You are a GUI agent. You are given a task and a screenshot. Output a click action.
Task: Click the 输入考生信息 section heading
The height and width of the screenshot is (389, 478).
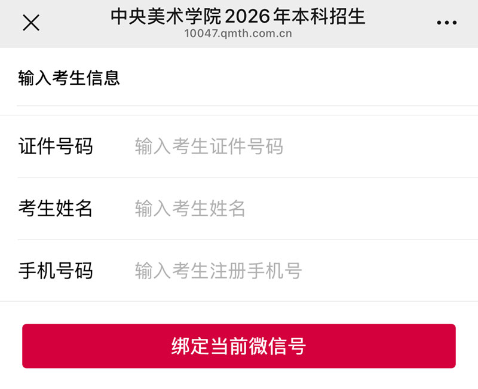click(x=69, y=78)
